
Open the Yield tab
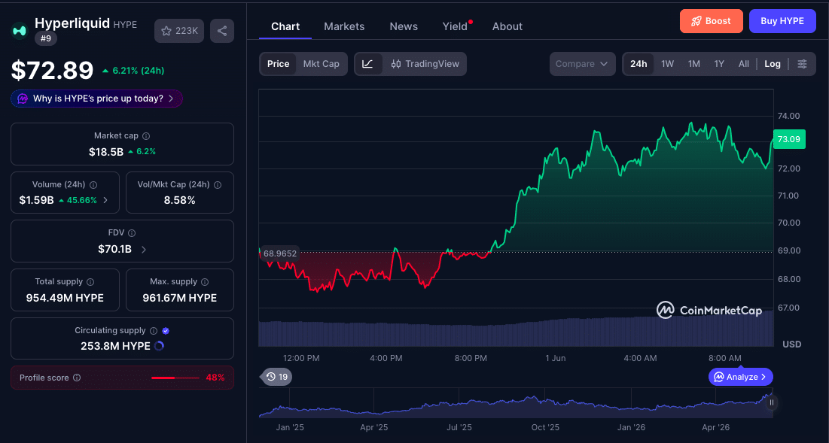[456, 26]
